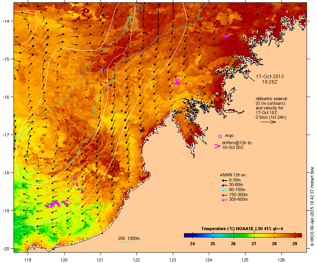Click the IMOS copyright timestamp vertical text

(x=312, y=207)
